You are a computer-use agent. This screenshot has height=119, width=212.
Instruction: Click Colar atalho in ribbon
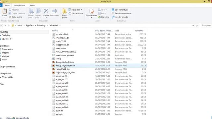coord(16,17)
